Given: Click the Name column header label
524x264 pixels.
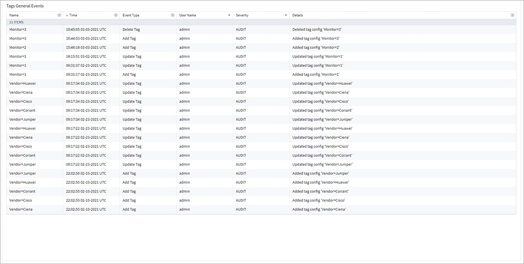Looking at the screenshot, I should (x=14, y=15).
